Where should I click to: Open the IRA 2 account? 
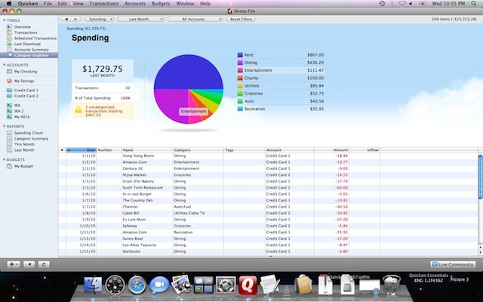19,111
